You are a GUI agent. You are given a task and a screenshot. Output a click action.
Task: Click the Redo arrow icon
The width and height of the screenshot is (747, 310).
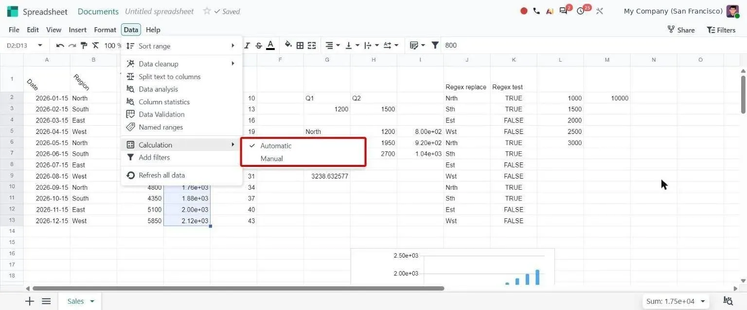pyautogui.click(x=72, y=46)
